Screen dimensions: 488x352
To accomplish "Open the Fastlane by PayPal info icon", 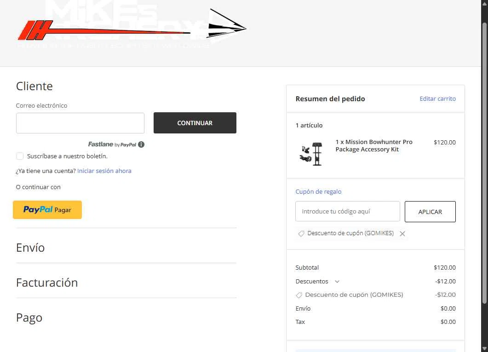I will (141, 144).
